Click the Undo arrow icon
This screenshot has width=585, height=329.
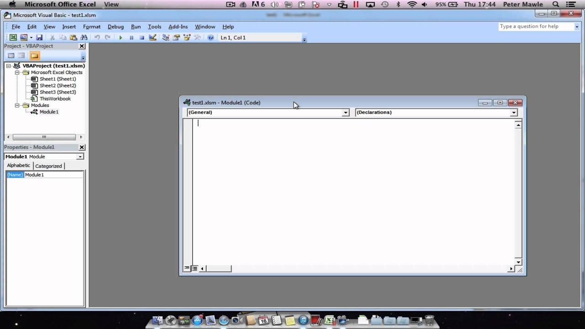pyautogui.click(x=97, y=37)
